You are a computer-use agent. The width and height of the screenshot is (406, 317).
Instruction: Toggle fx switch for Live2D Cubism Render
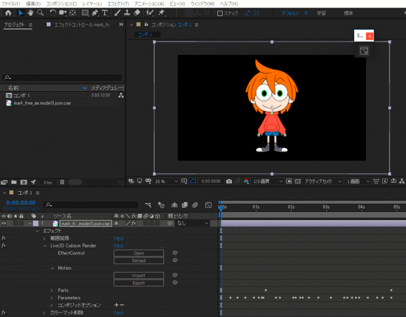click(4, 245)
